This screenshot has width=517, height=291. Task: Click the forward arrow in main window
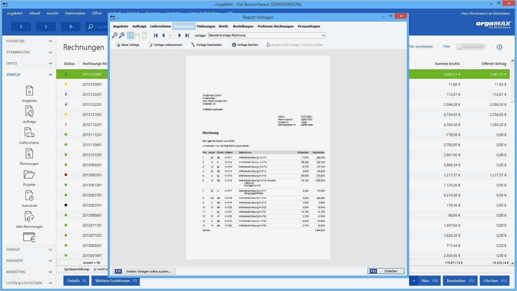point(46,27)
